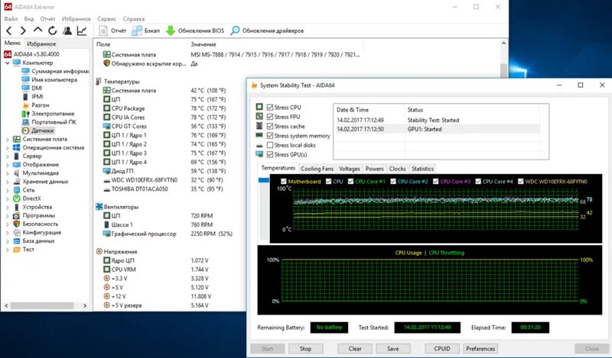Open the Файл menu
This screenshot has width=612, height=358.
(11, 18)
